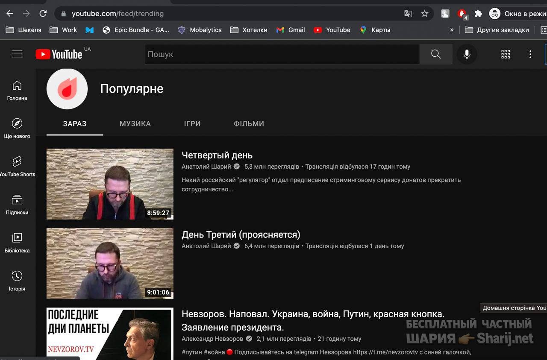The width and height of the screenshot is (547, 360).
Task: Switch to the ФІЛЬМИ tab
Action: (x=249, y=124)
